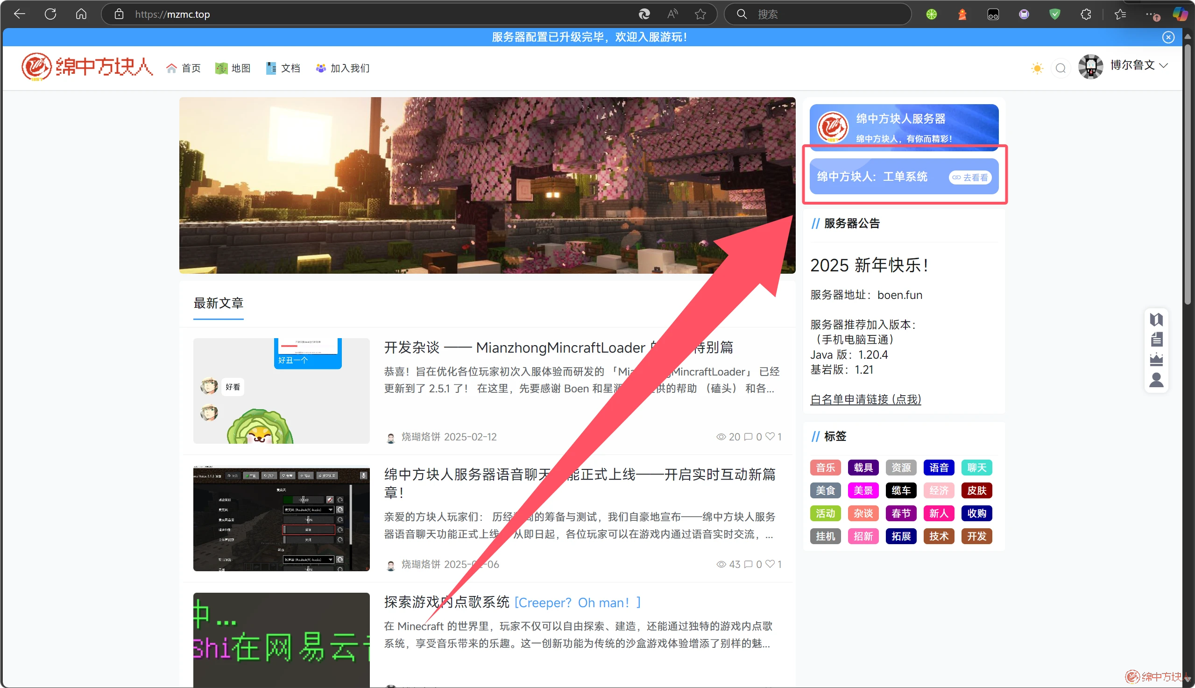This screenshot has height=688, width=1195.
Task: Open the 地图 nav item
Action: click(233, 68)
